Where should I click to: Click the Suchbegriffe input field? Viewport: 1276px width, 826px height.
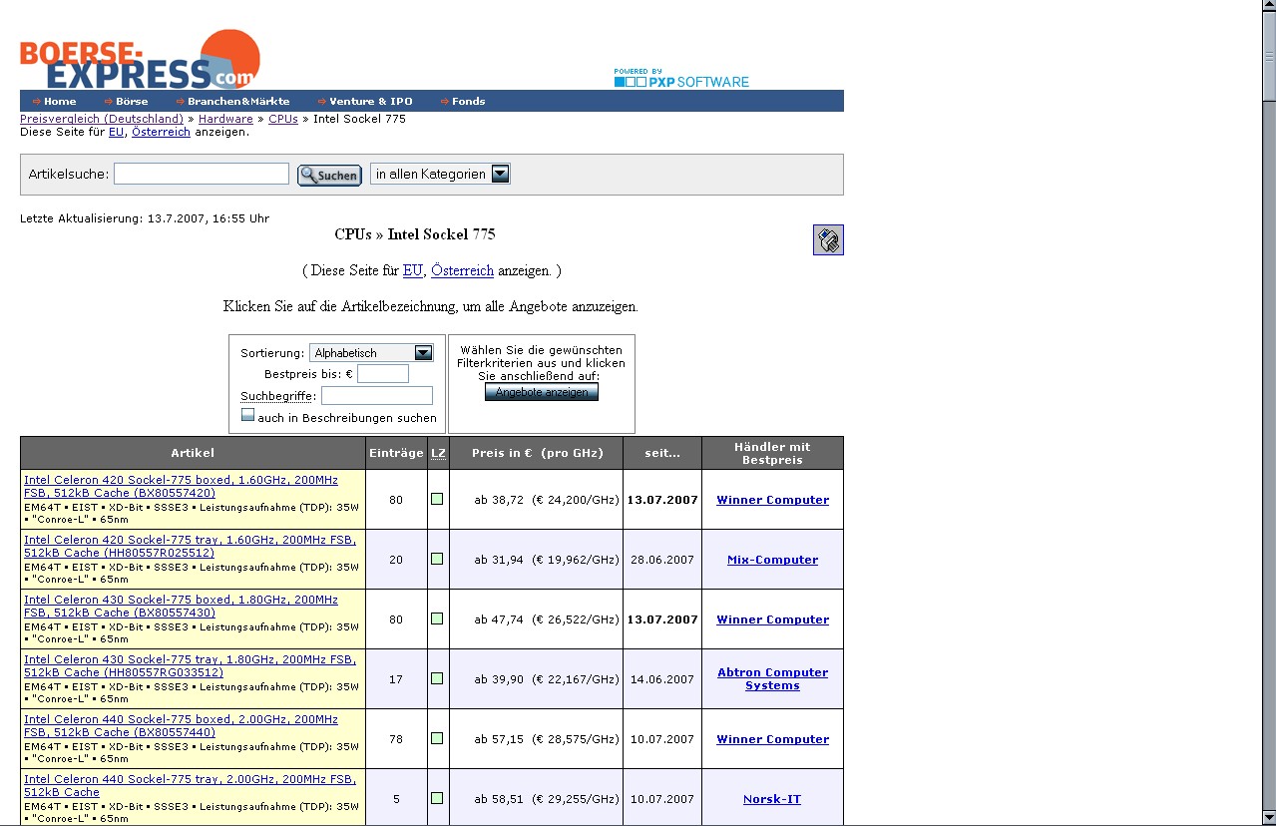377,395
